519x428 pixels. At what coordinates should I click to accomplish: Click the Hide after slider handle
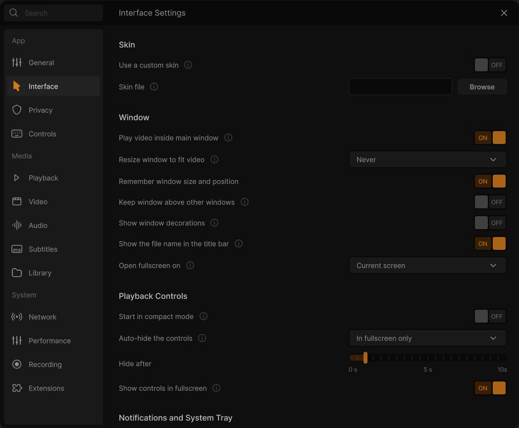pyautogui.click(x=365, y=358)
